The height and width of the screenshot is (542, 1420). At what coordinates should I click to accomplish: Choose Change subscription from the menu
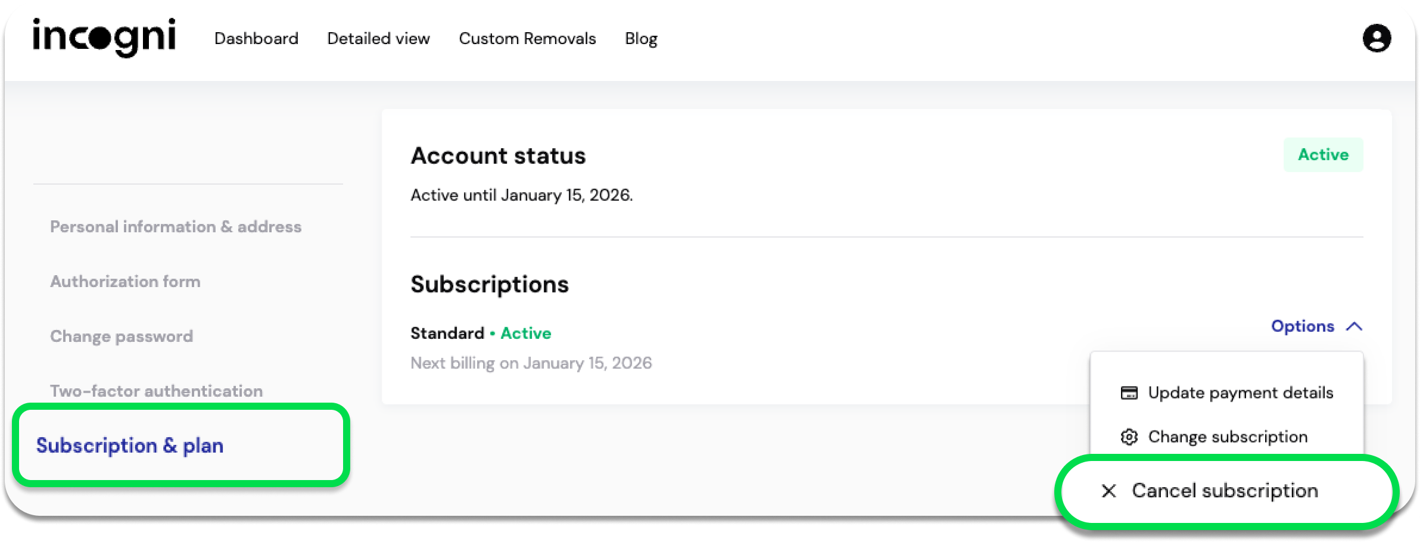(x=1228, y=437)
